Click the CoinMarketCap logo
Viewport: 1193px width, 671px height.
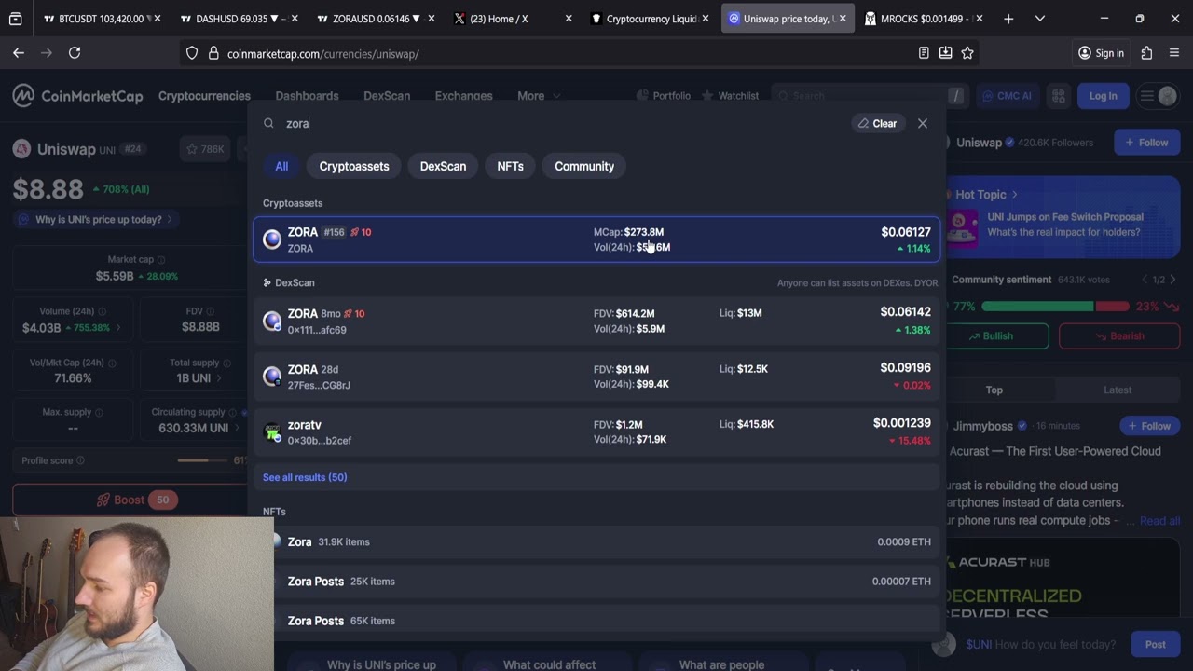coord(78,96)
